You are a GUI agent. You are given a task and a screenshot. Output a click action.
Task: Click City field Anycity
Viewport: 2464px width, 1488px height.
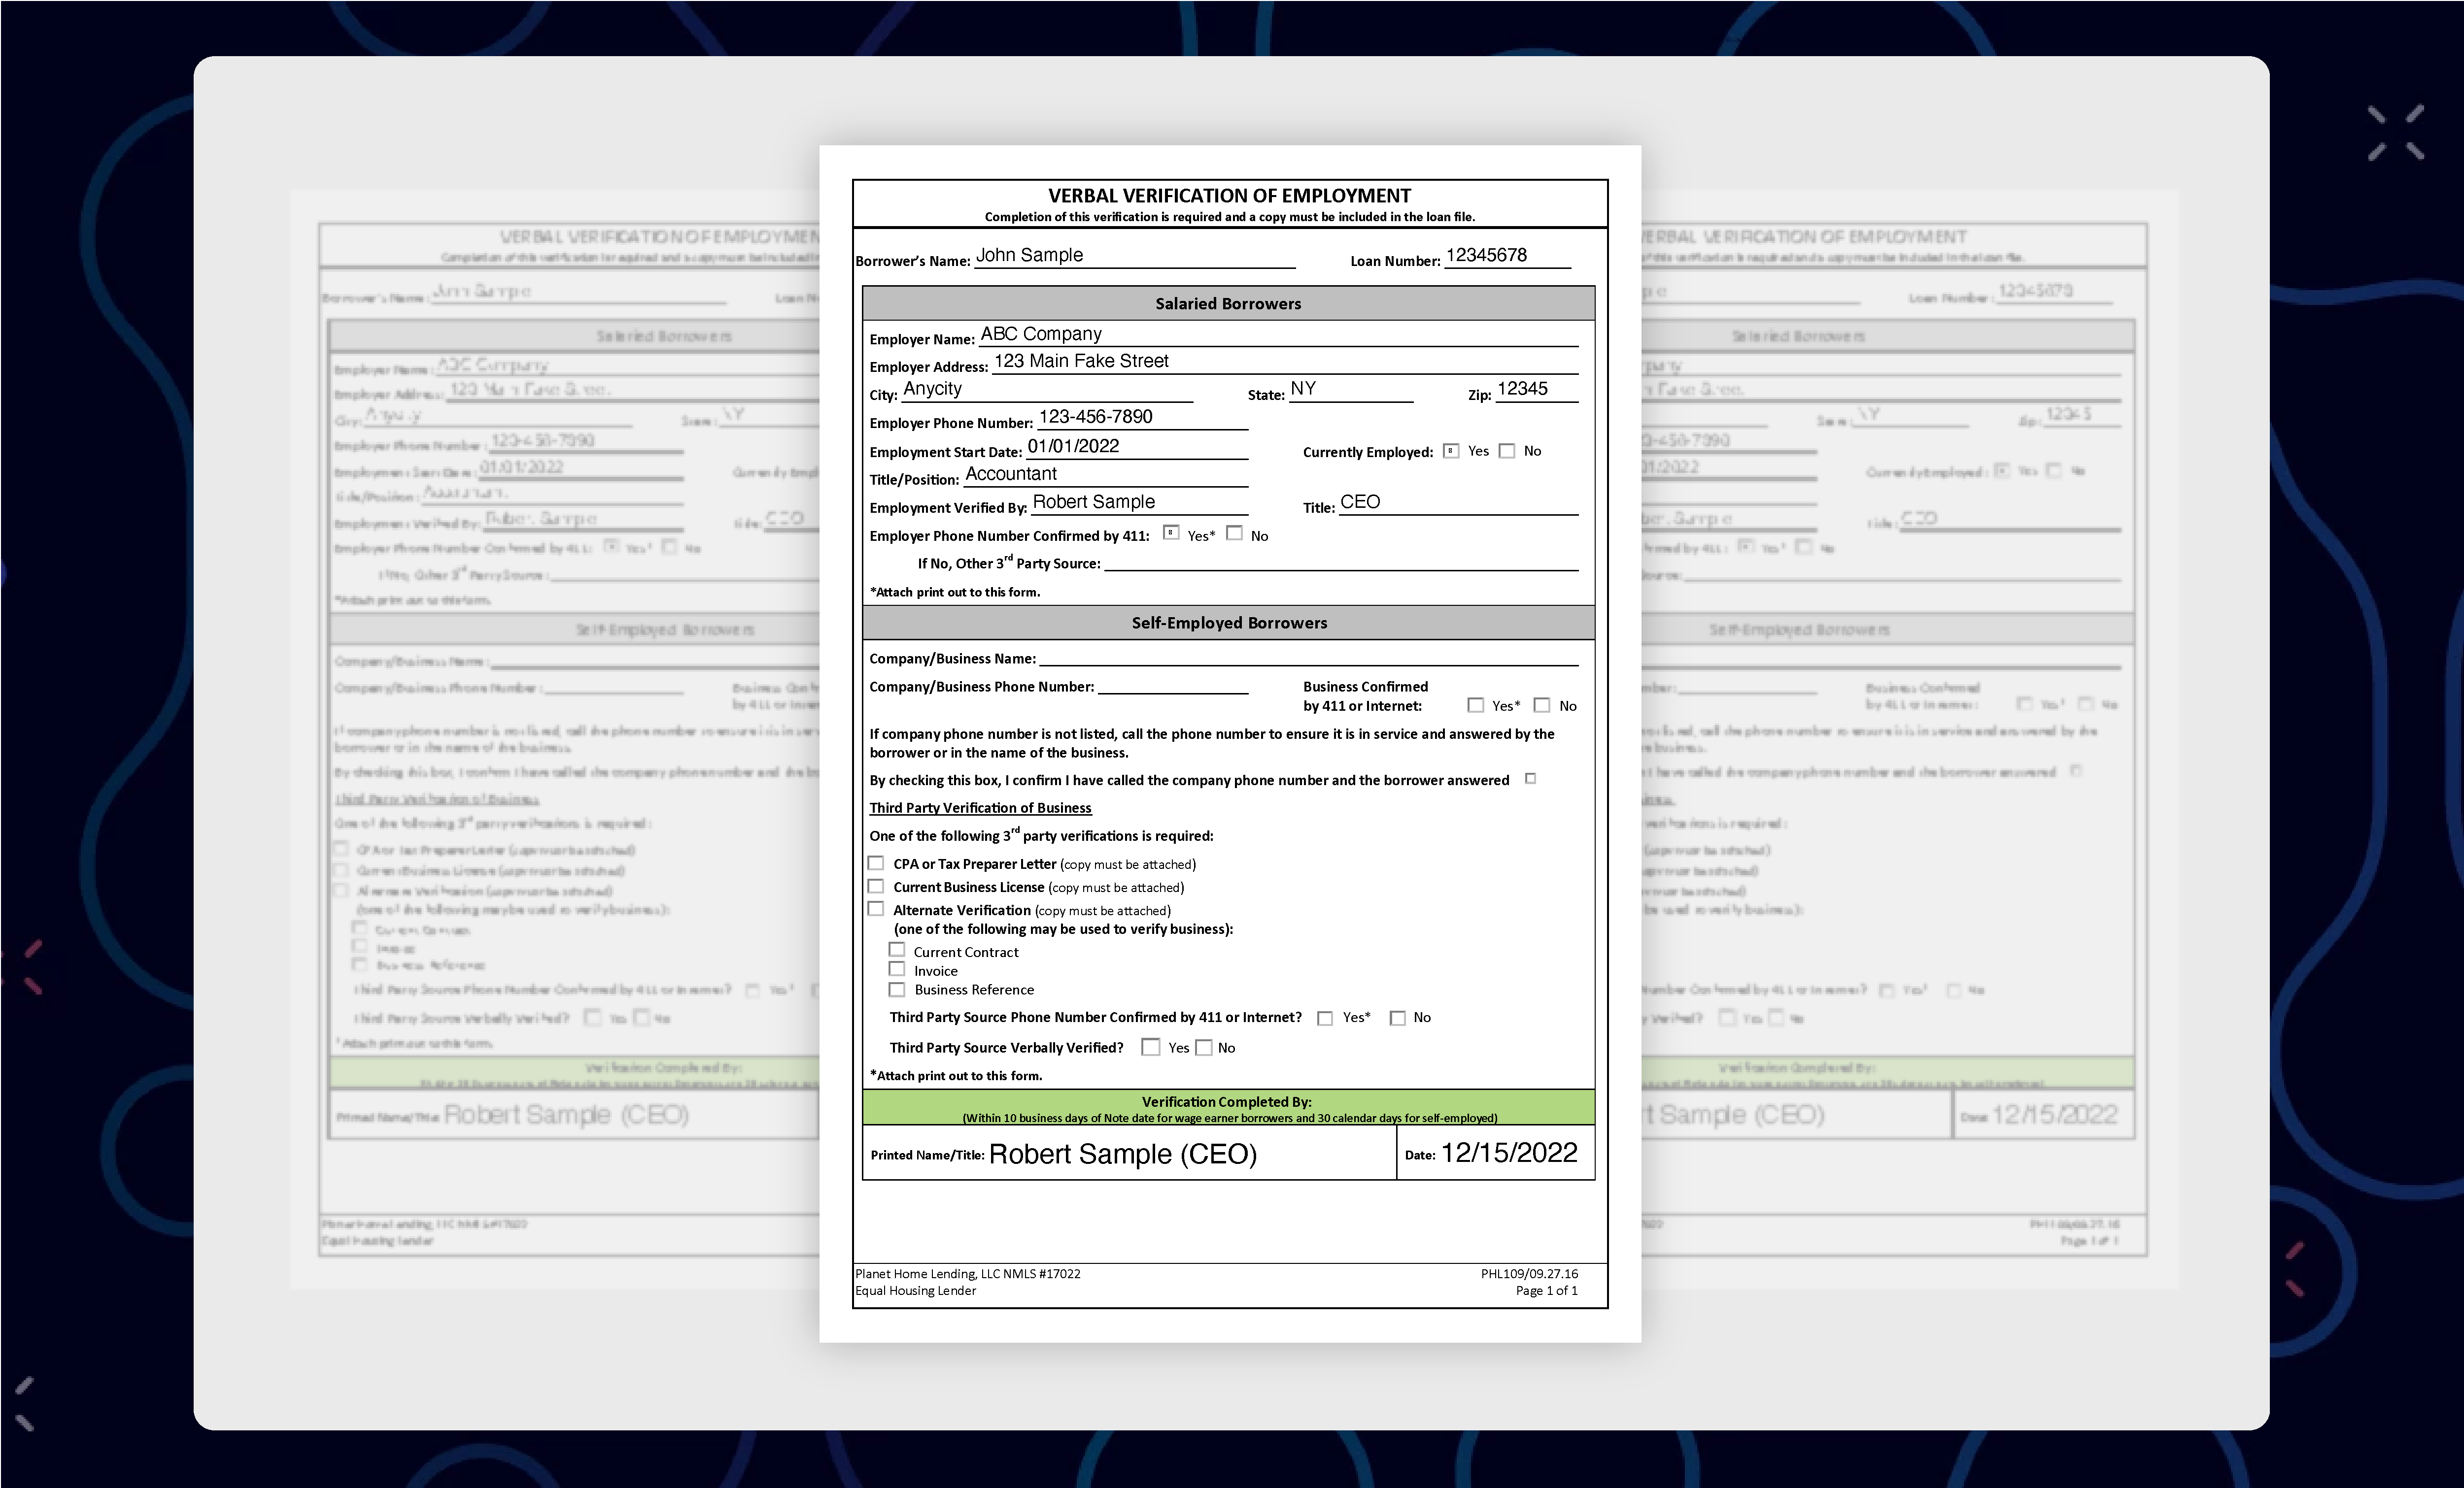click(1047, 390)
